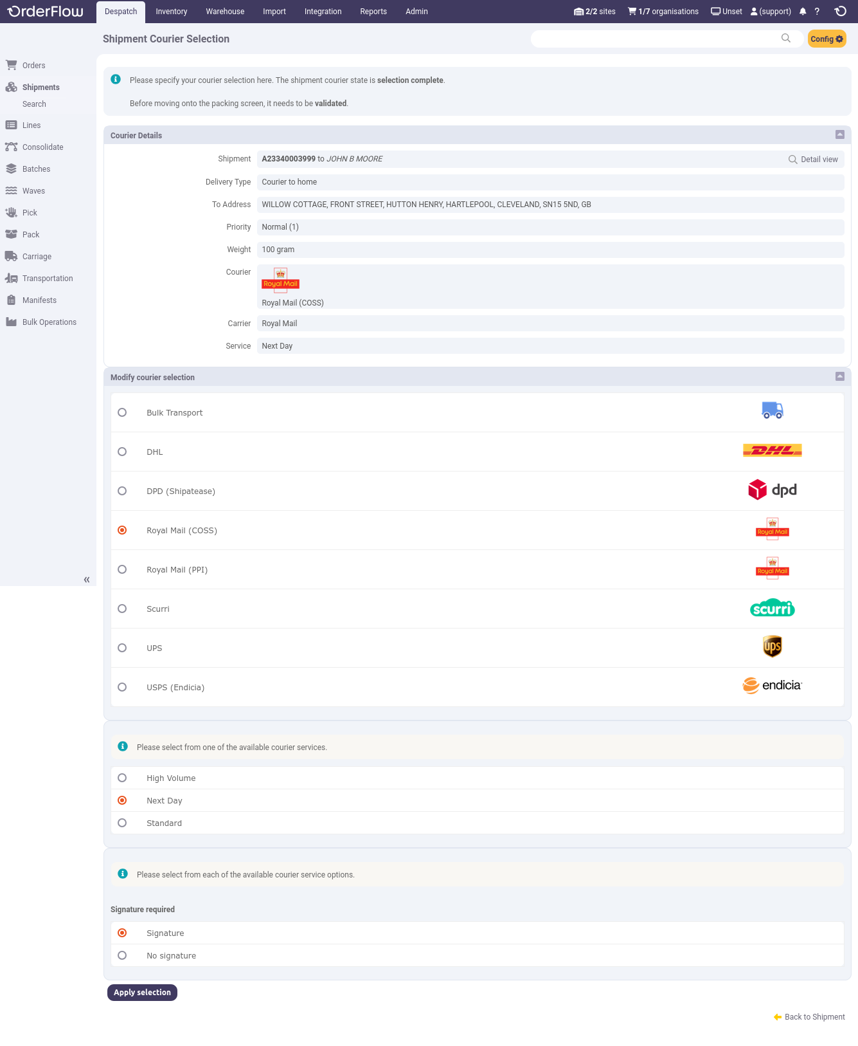Screen dimensions: 858x1046
Task: Select the DHL courier radio button
Action: [x=122, y=452]
